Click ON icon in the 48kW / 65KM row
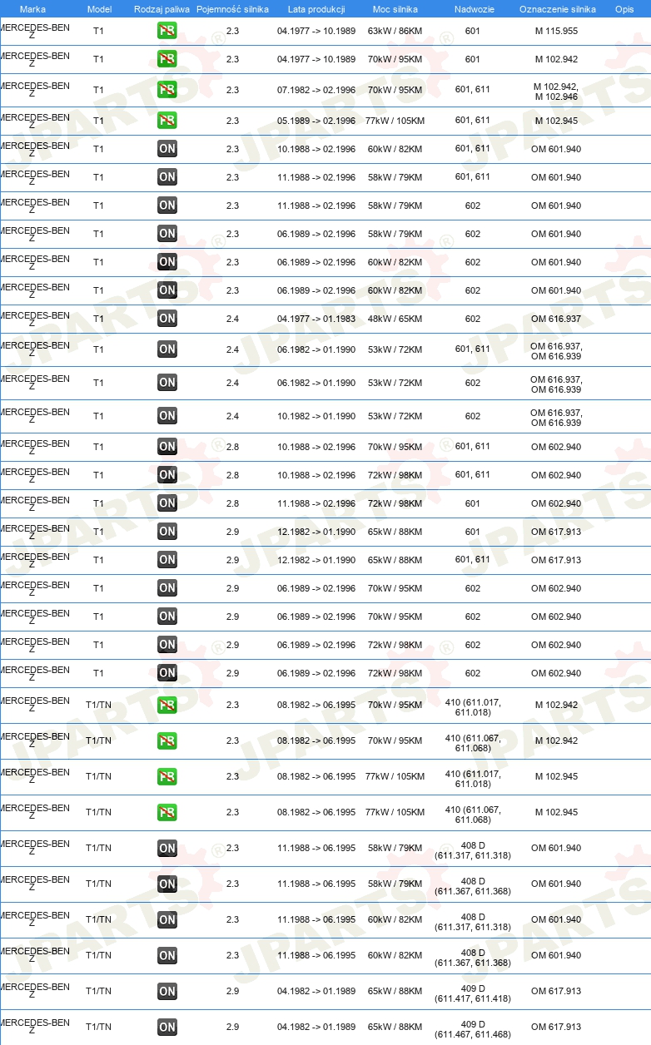Image resolution: width=651 pixels, height=1045 pixels. click(166, 319)
